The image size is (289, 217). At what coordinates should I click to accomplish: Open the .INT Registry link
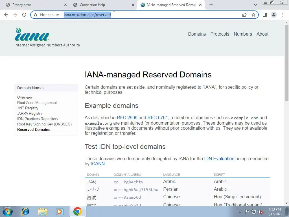click(28, 108)
